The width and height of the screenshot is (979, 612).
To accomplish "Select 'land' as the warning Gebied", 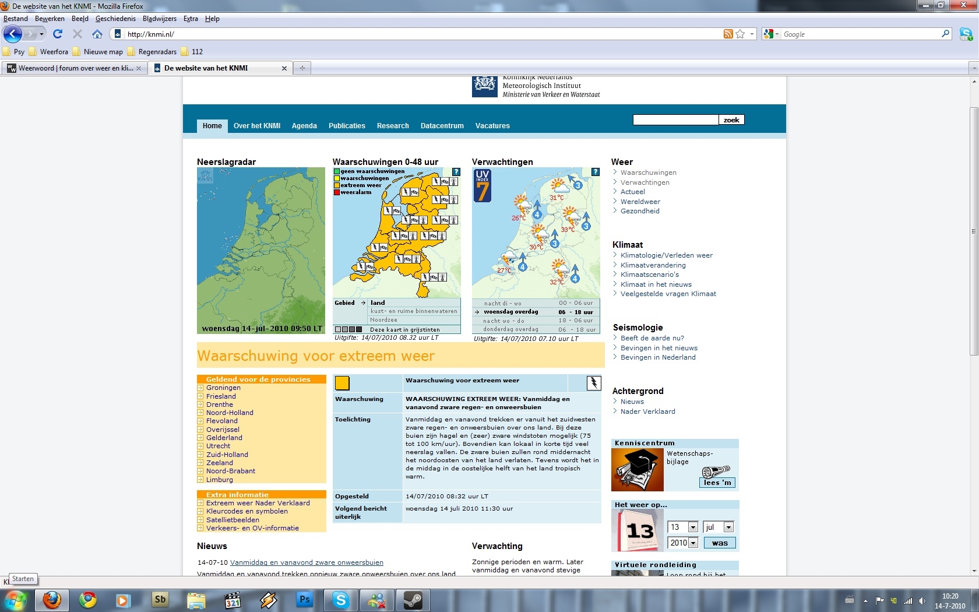I will click(378, 303).
